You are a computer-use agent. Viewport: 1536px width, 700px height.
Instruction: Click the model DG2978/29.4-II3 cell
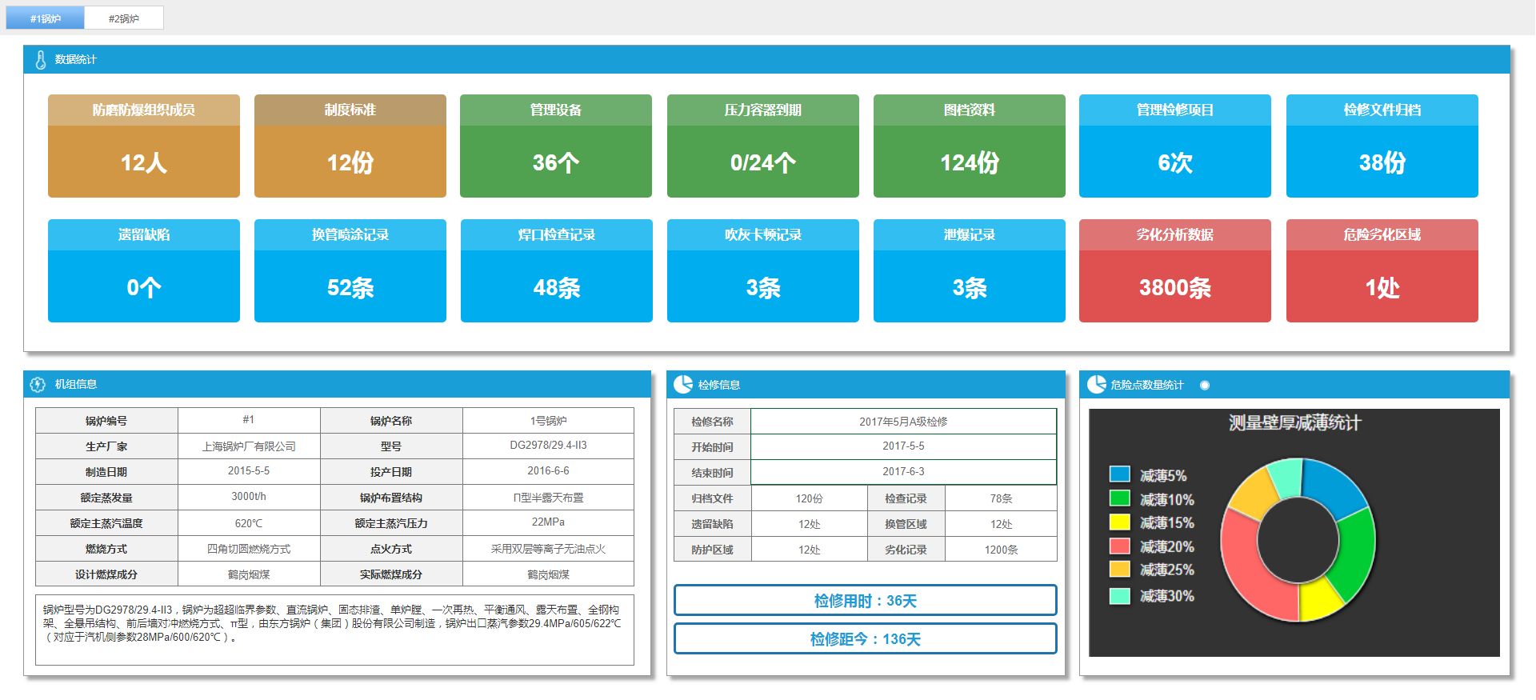pyautogui.click(x=548, y=446)
